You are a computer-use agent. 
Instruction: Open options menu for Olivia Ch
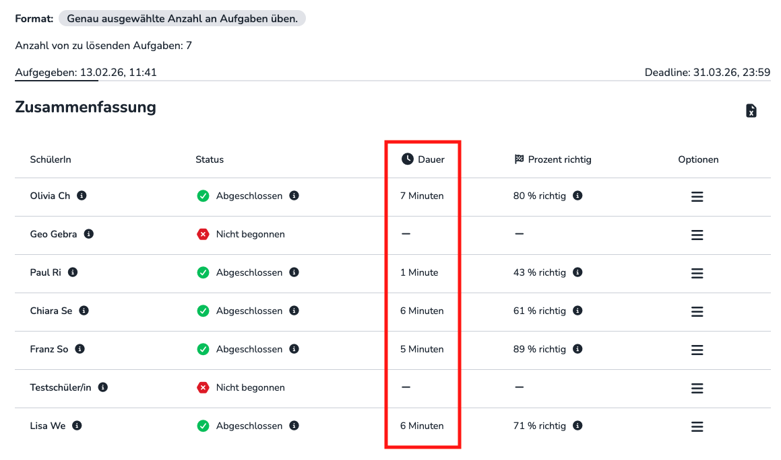(x=697, y=196)
